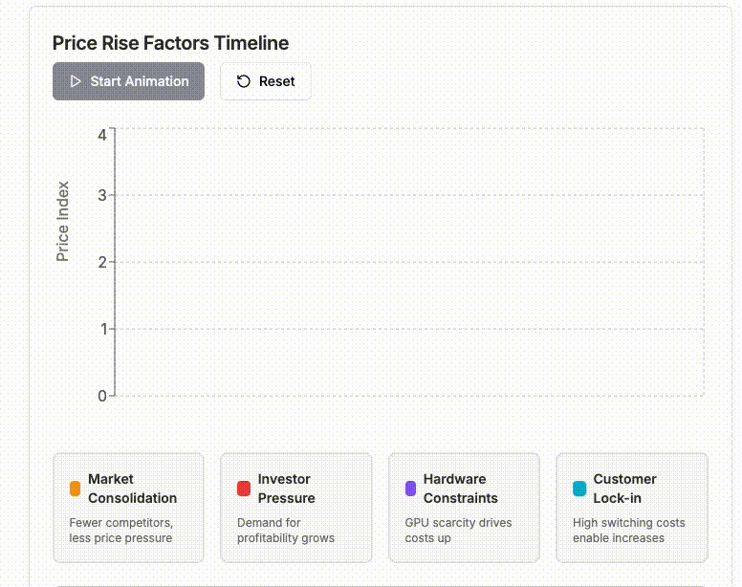Click the Start Animation button
This screenshot has height=587, width=742.
128,81
